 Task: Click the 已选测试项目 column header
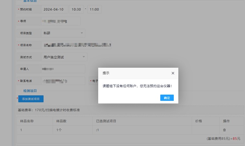[106, 121]
